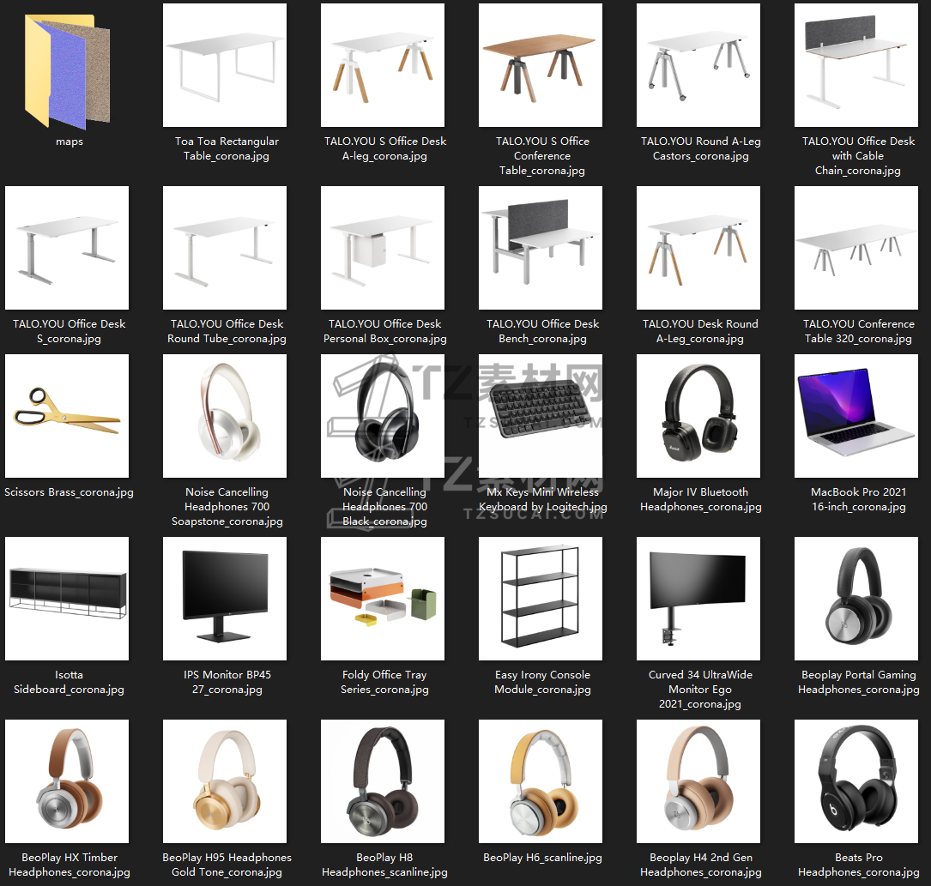Viewport: 931px width, 886px height.
Task: Click TALO.YOU Office Desk Round Tube thumbnail
Action: [225, 248]
